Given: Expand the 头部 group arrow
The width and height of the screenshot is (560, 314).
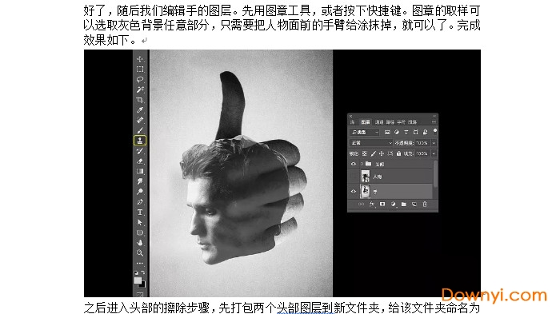Looking at the screenshot, I should coord(362,164).
